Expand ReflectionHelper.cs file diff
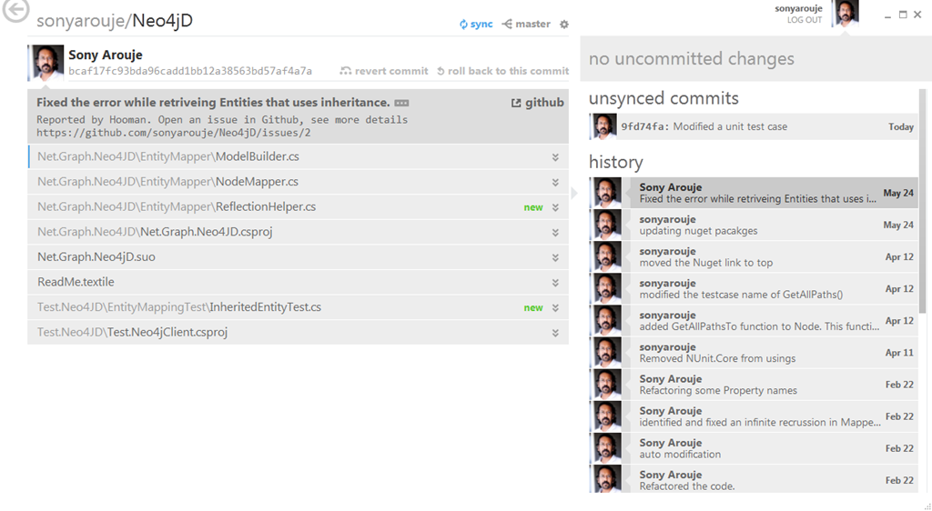This screenshot has width=932, height=511. (555, 207)
